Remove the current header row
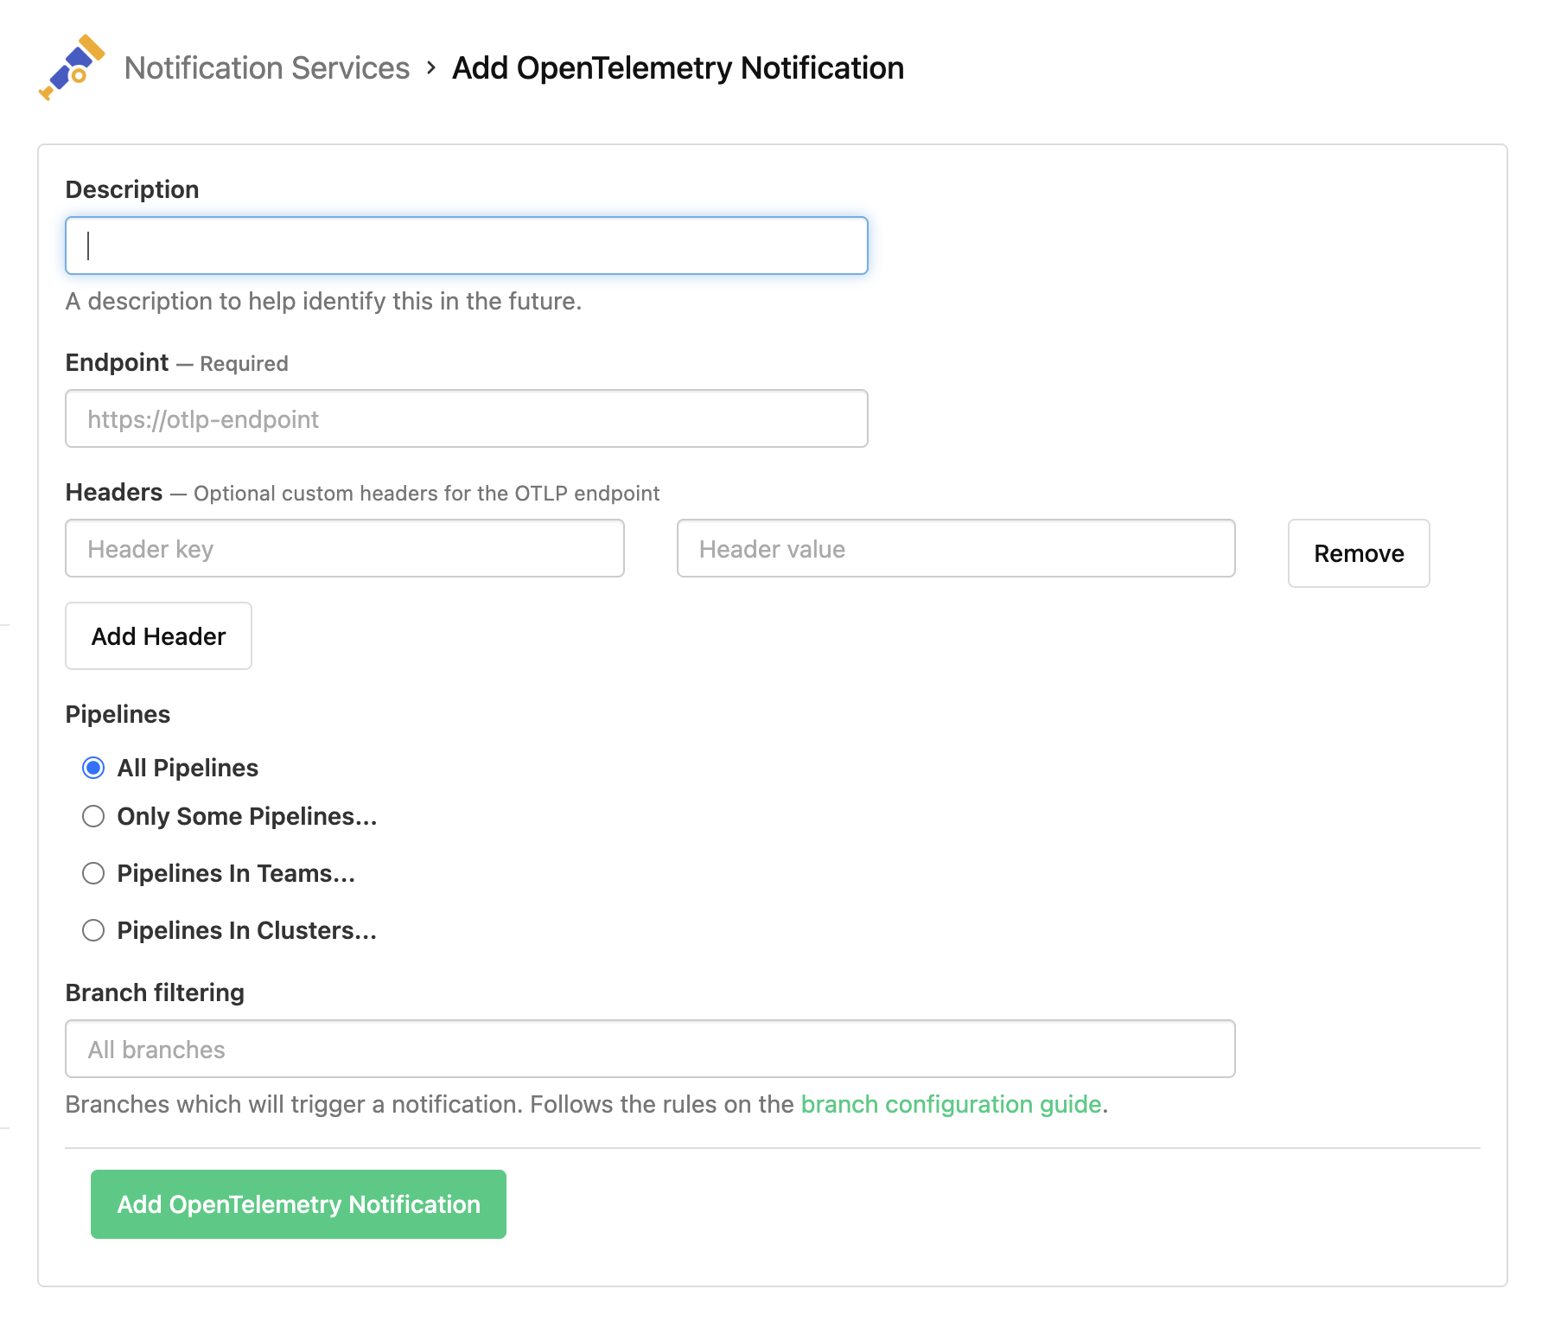The image size is (1548, 1321). [x=1358, y=553]
